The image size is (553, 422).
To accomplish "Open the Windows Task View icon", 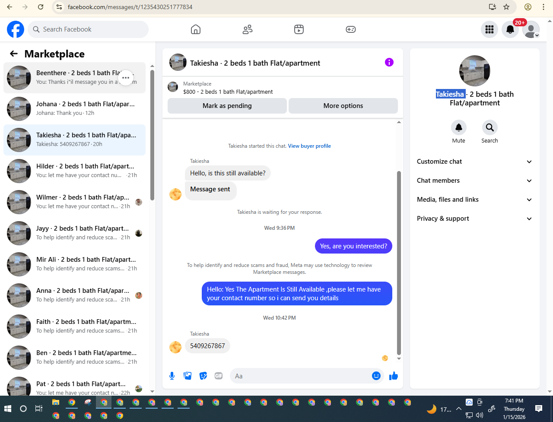I will [x=38, y=409].
